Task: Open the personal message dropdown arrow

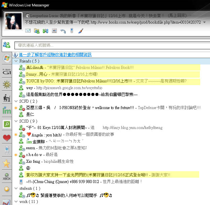Action: click(x=204, y=22)
